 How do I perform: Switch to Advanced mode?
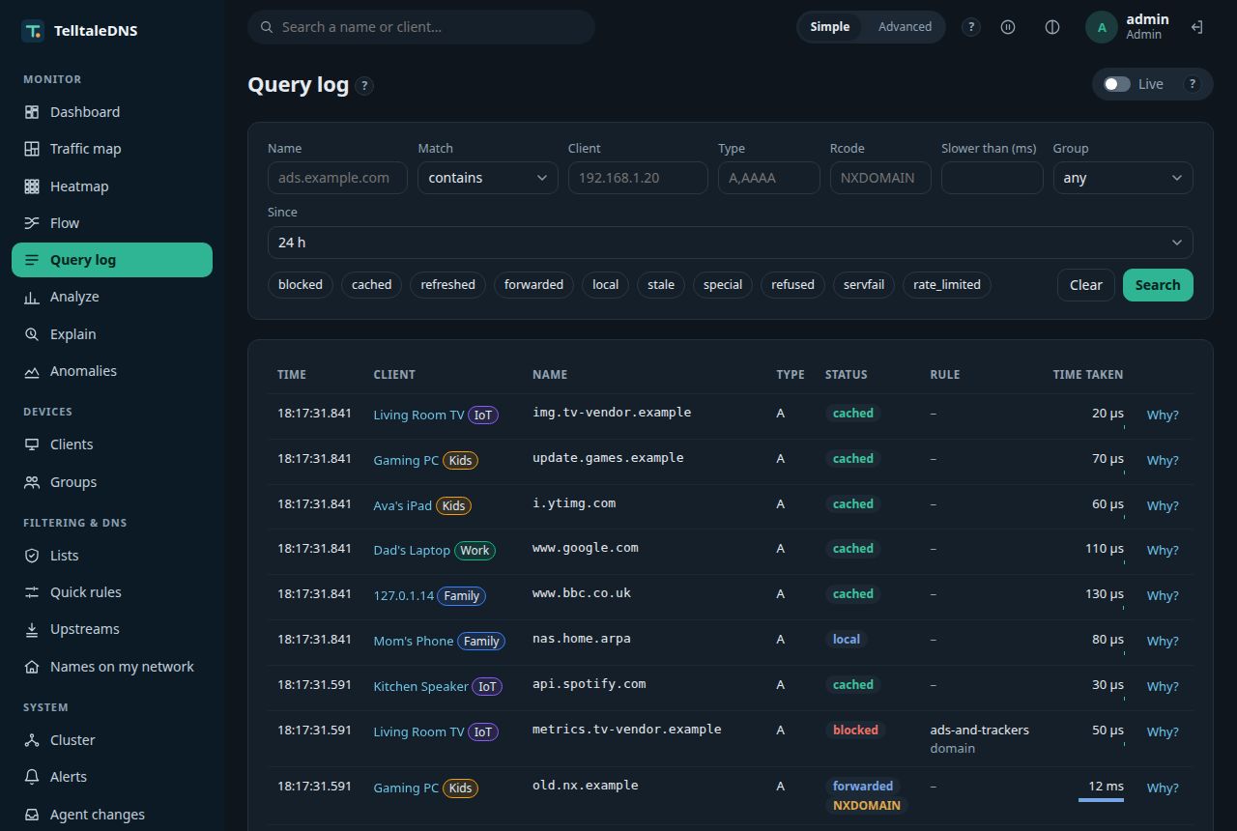(x=905, y=27)
